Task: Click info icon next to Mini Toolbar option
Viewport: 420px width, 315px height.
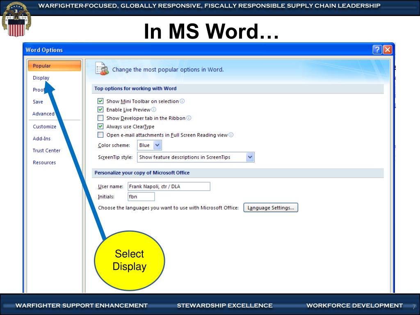Action: [182, 101]
